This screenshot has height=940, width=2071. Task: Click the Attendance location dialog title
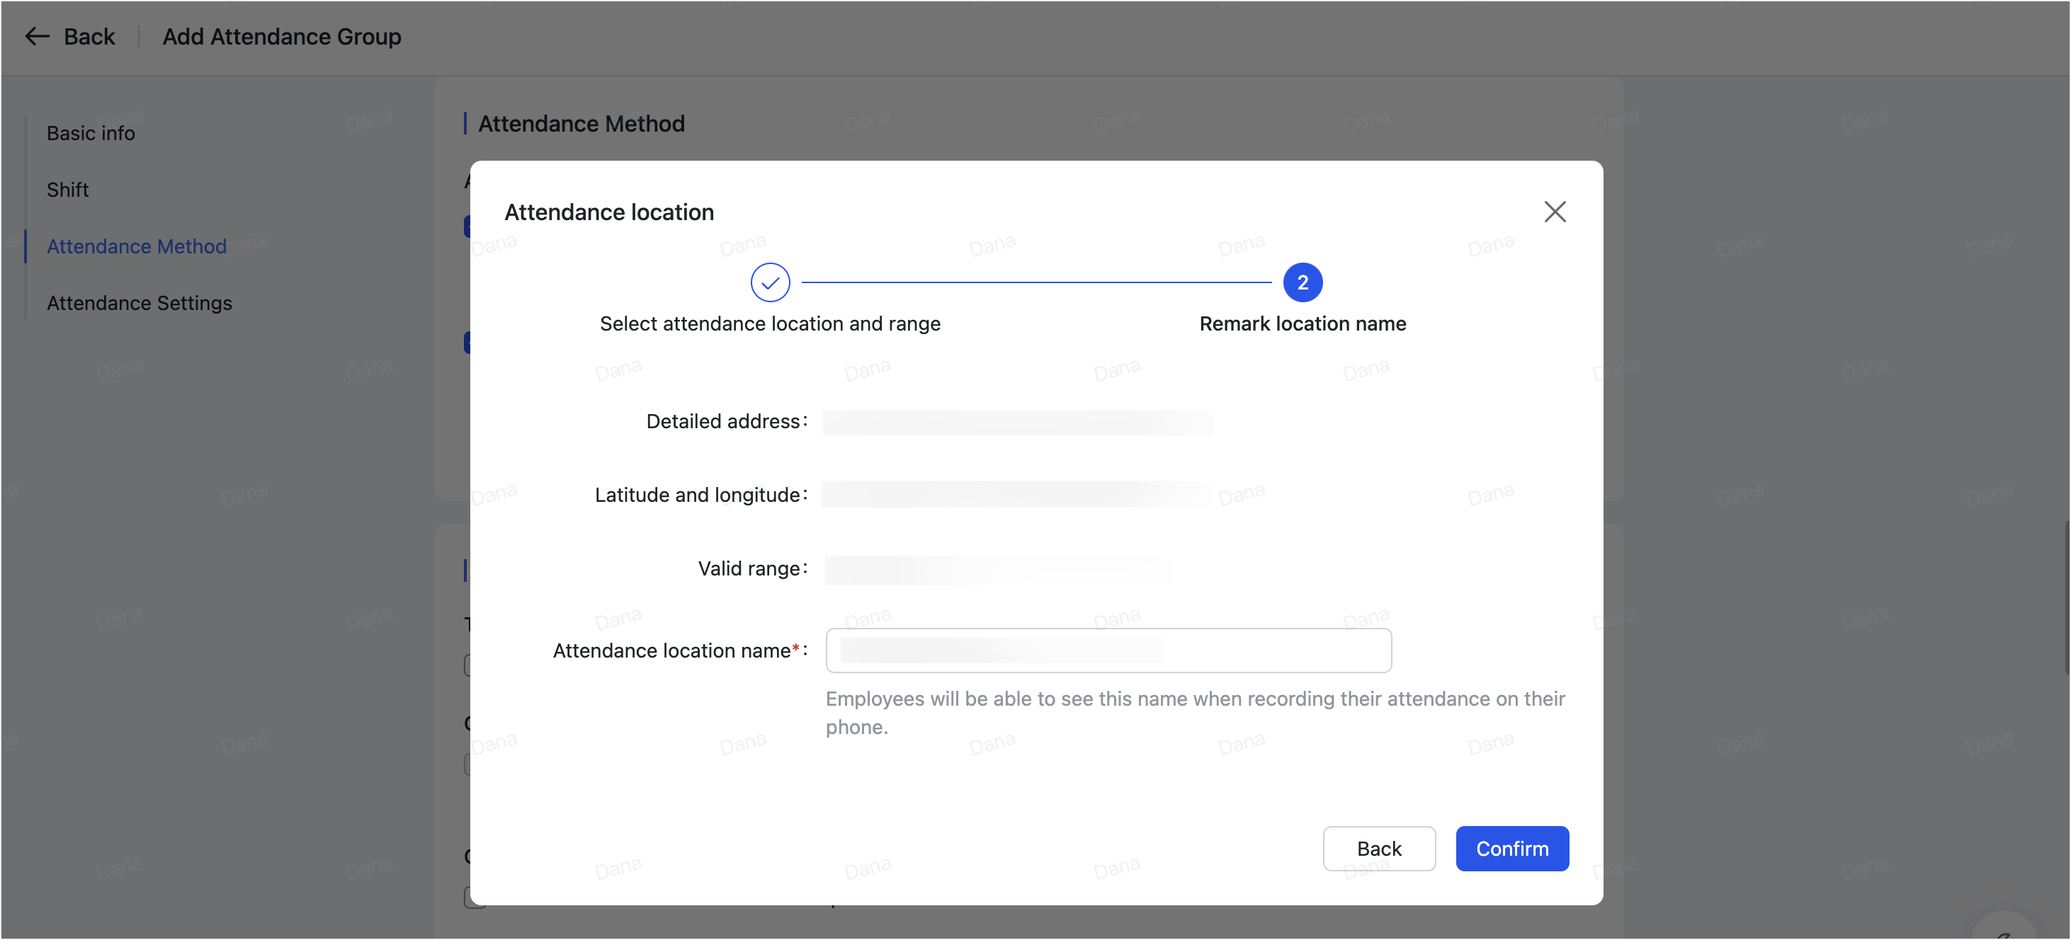click(608, 212)
